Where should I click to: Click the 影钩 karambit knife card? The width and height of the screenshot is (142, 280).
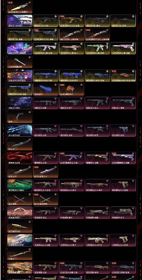(20, 117)
